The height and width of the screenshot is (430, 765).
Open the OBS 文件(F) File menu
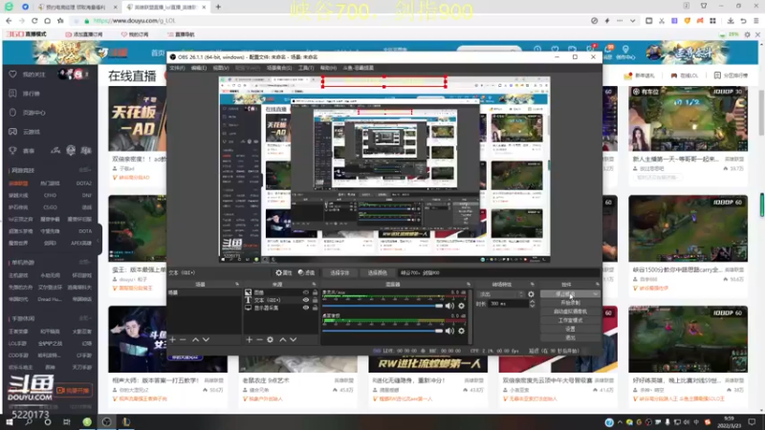coord(178,68)
